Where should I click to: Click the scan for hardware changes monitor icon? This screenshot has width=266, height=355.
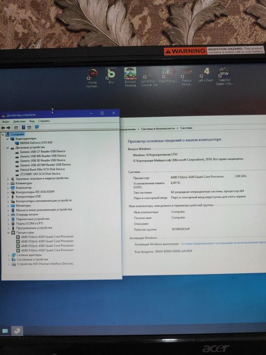(x=36, y=127)
